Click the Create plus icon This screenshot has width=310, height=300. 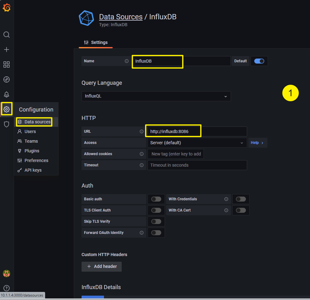coord(7,50)
